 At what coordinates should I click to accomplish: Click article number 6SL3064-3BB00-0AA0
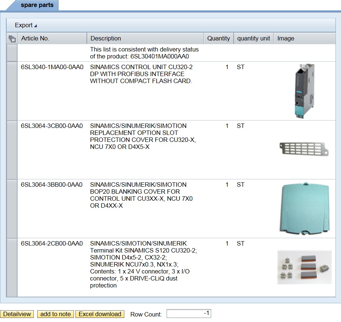[51, 185]
